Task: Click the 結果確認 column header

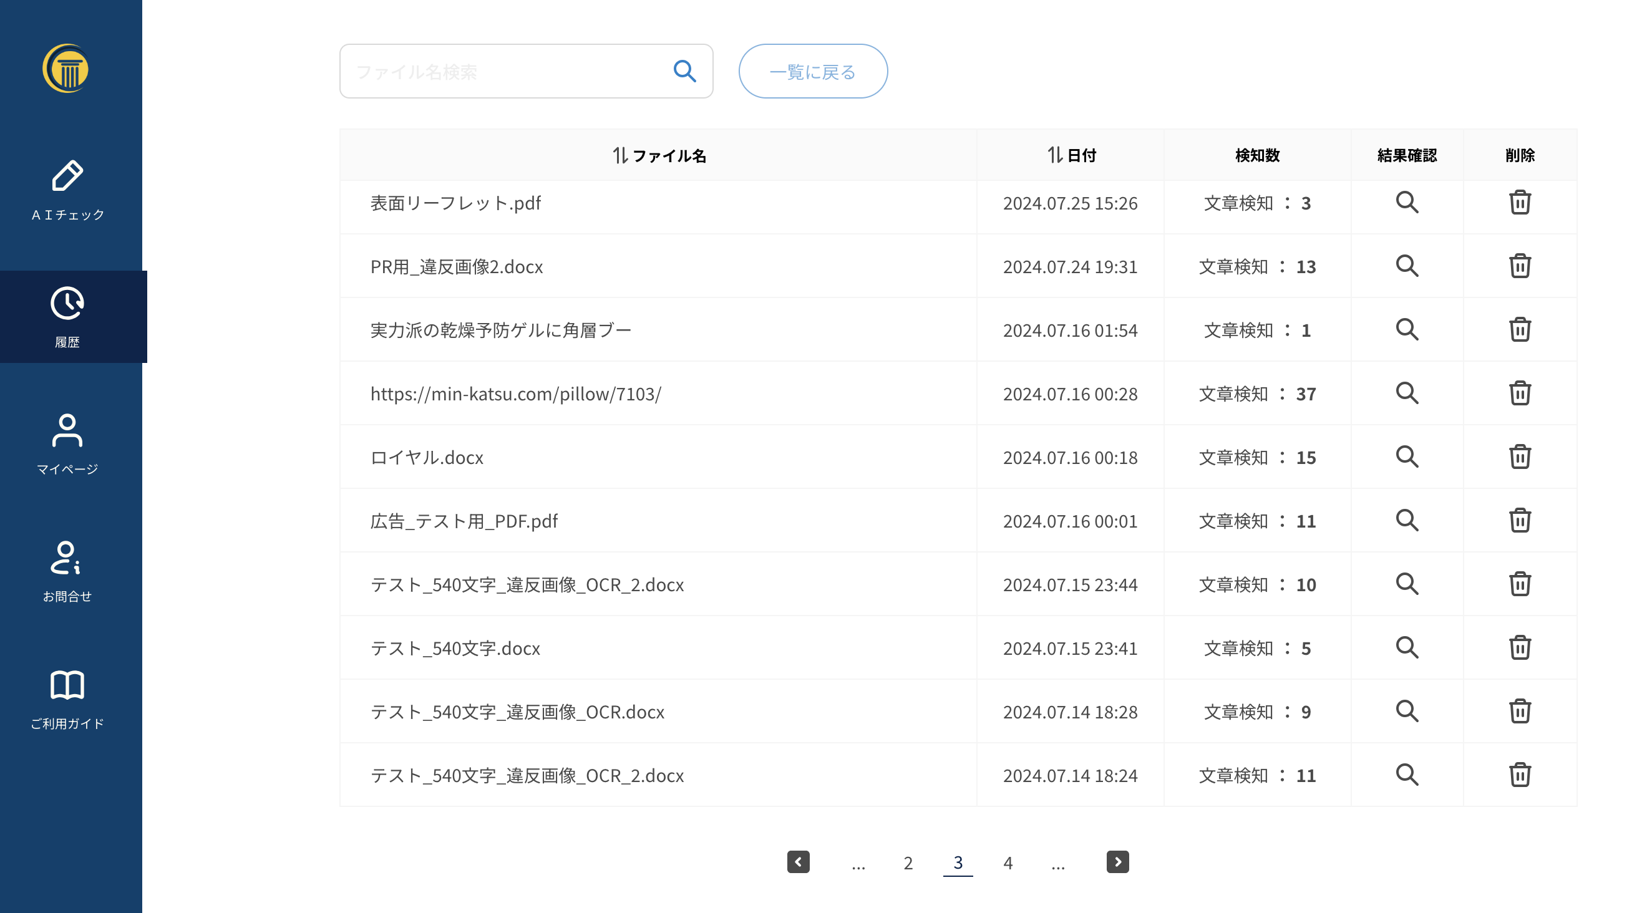Action: [x=1407, y=155]
